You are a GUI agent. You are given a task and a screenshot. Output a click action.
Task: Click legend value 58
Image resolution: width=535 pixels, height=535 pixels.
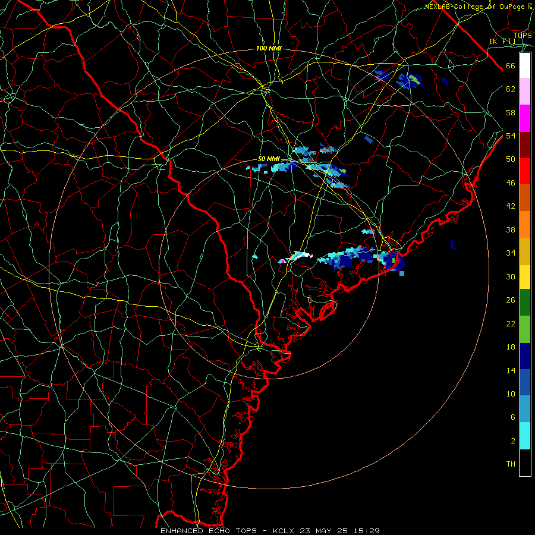(x=511, y=112)
